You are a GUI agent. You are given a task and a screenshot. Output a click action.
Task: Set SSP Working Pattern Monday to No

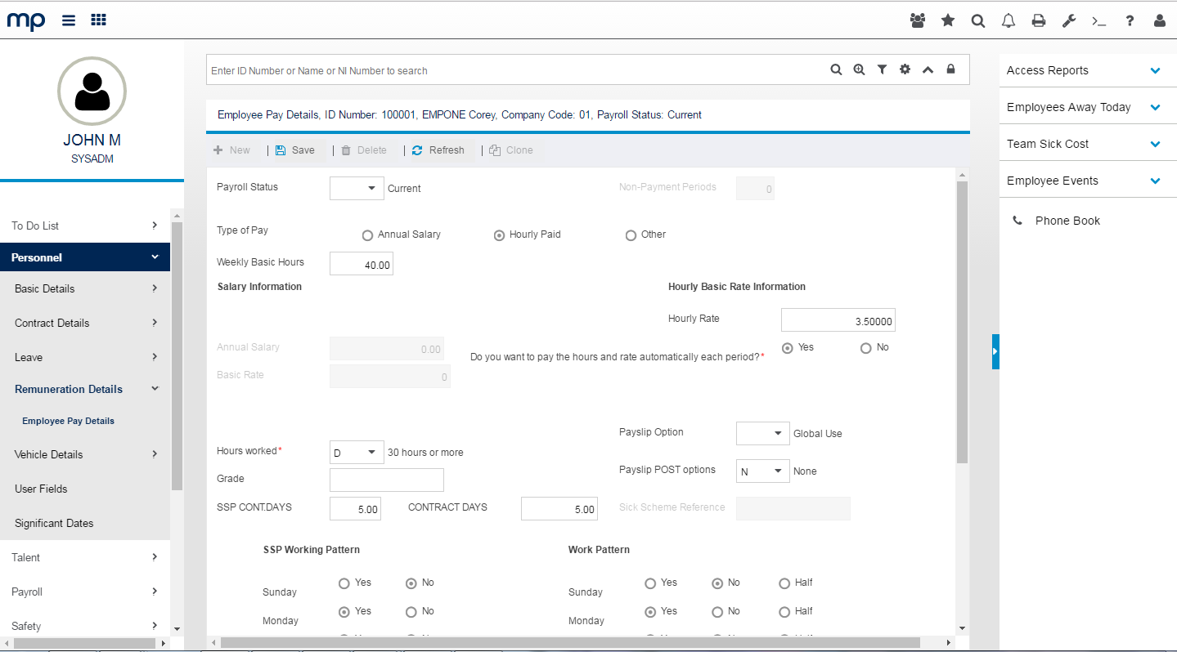(x=411, y=612)
